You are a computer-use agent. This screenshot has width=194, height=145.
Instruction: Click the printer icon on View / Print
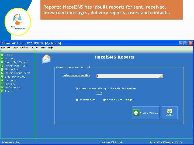pyautogui.click(x=136, y=113)
